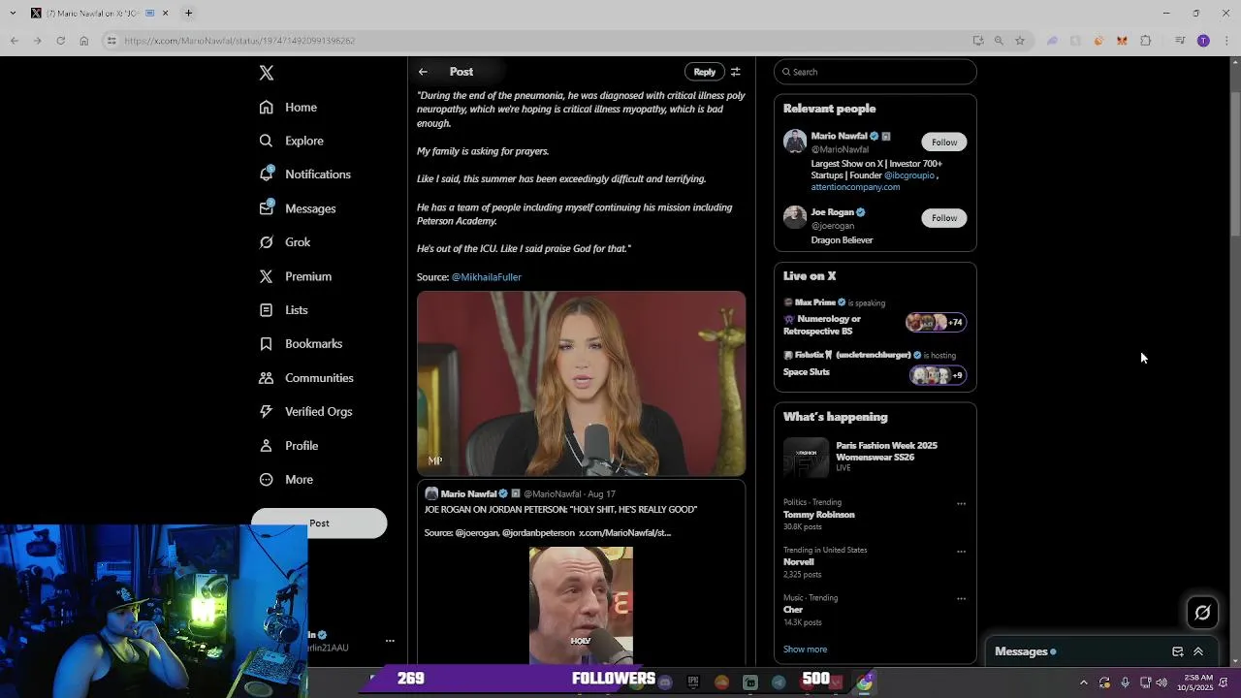Image resolution: width=1241 pixels, height=698 pixels.
Task: Open the Joe Rogan video thumbnail
Action: pos(581,604)
